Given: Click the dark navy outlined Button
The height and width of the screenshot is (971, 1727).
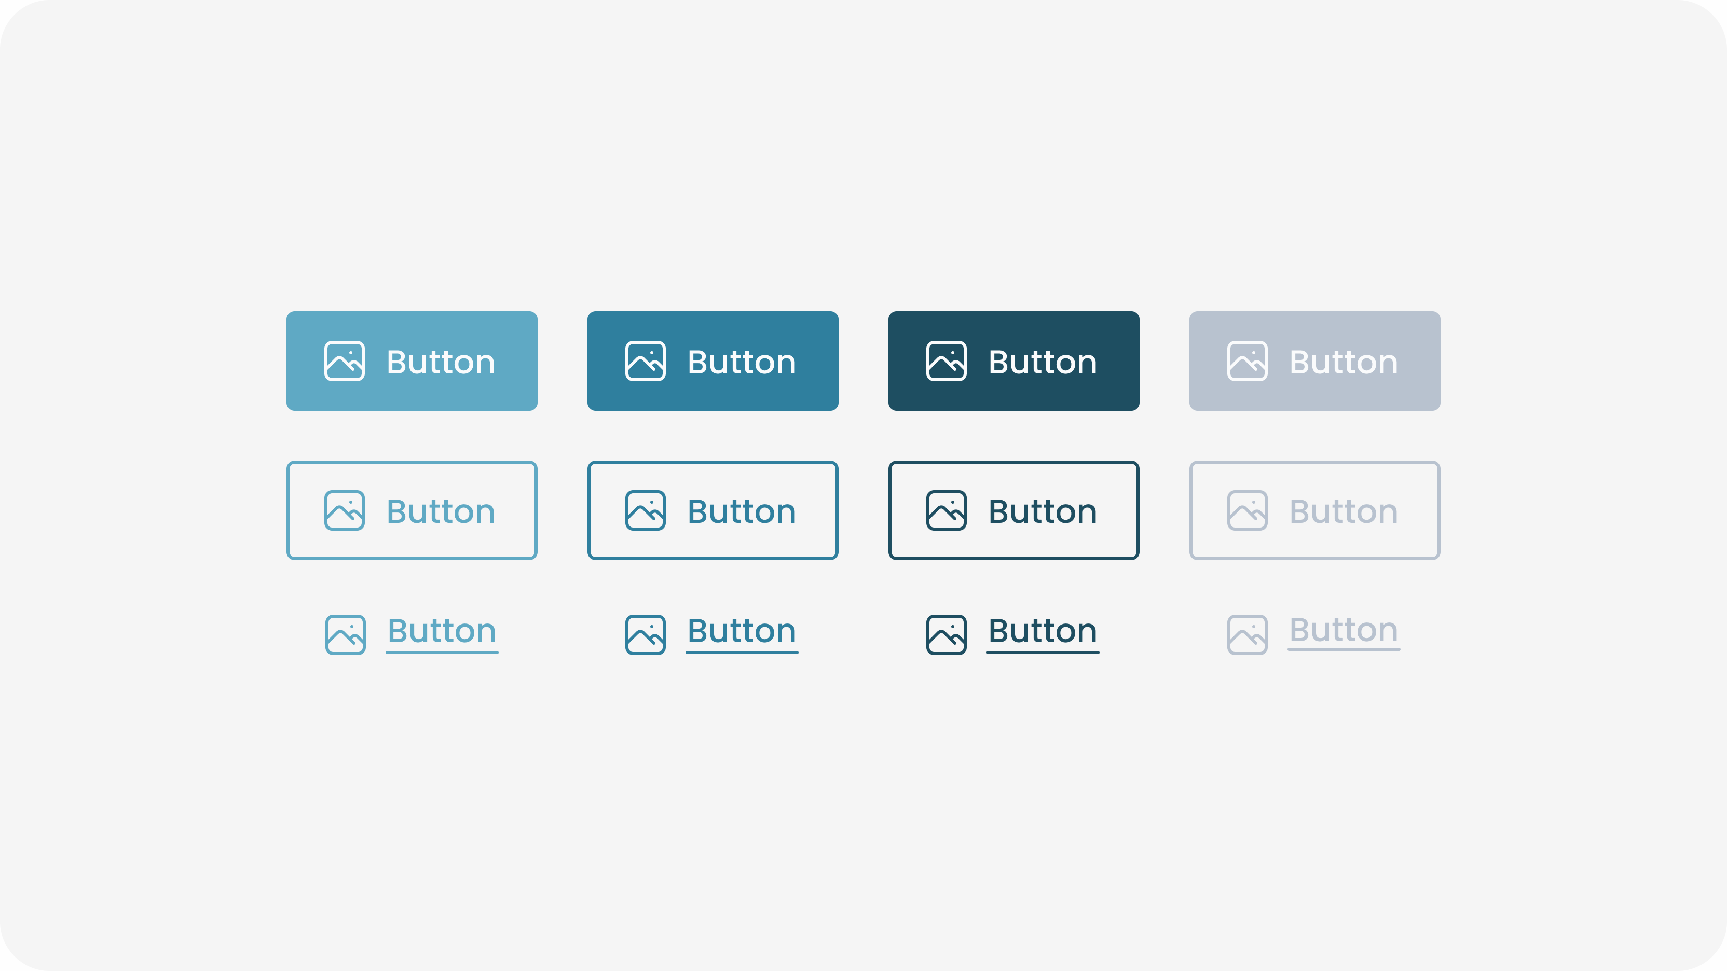Looking at the screenshot, I should pyautogui.click(x=1013, y=510).
